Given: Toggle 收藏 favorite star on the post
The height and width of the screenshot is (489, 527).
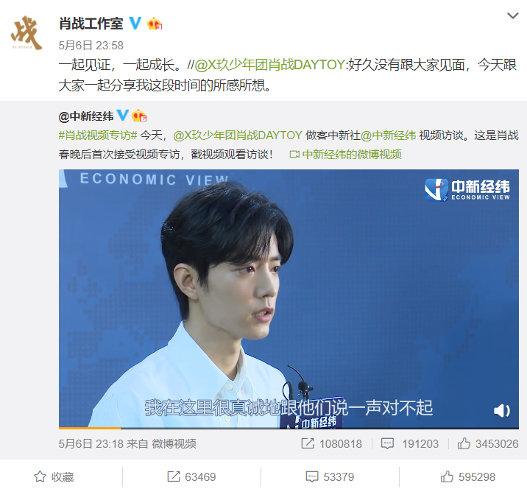Looking at the screenshot, I should coord(54,476).
